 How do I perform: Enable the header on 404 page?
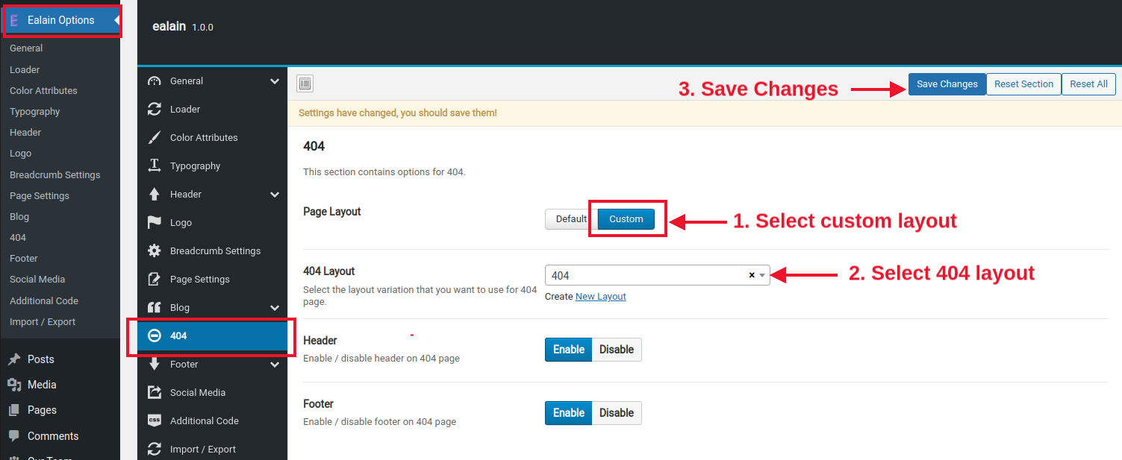coord(569,350)
